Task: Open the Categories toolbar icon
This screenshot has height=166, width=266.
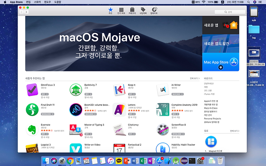Action: [x=132, y=11]
